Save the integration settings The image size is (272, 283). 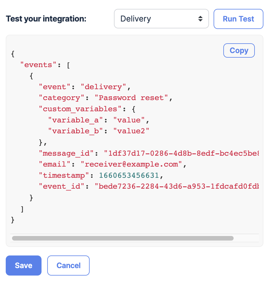(x=23, y=266)
